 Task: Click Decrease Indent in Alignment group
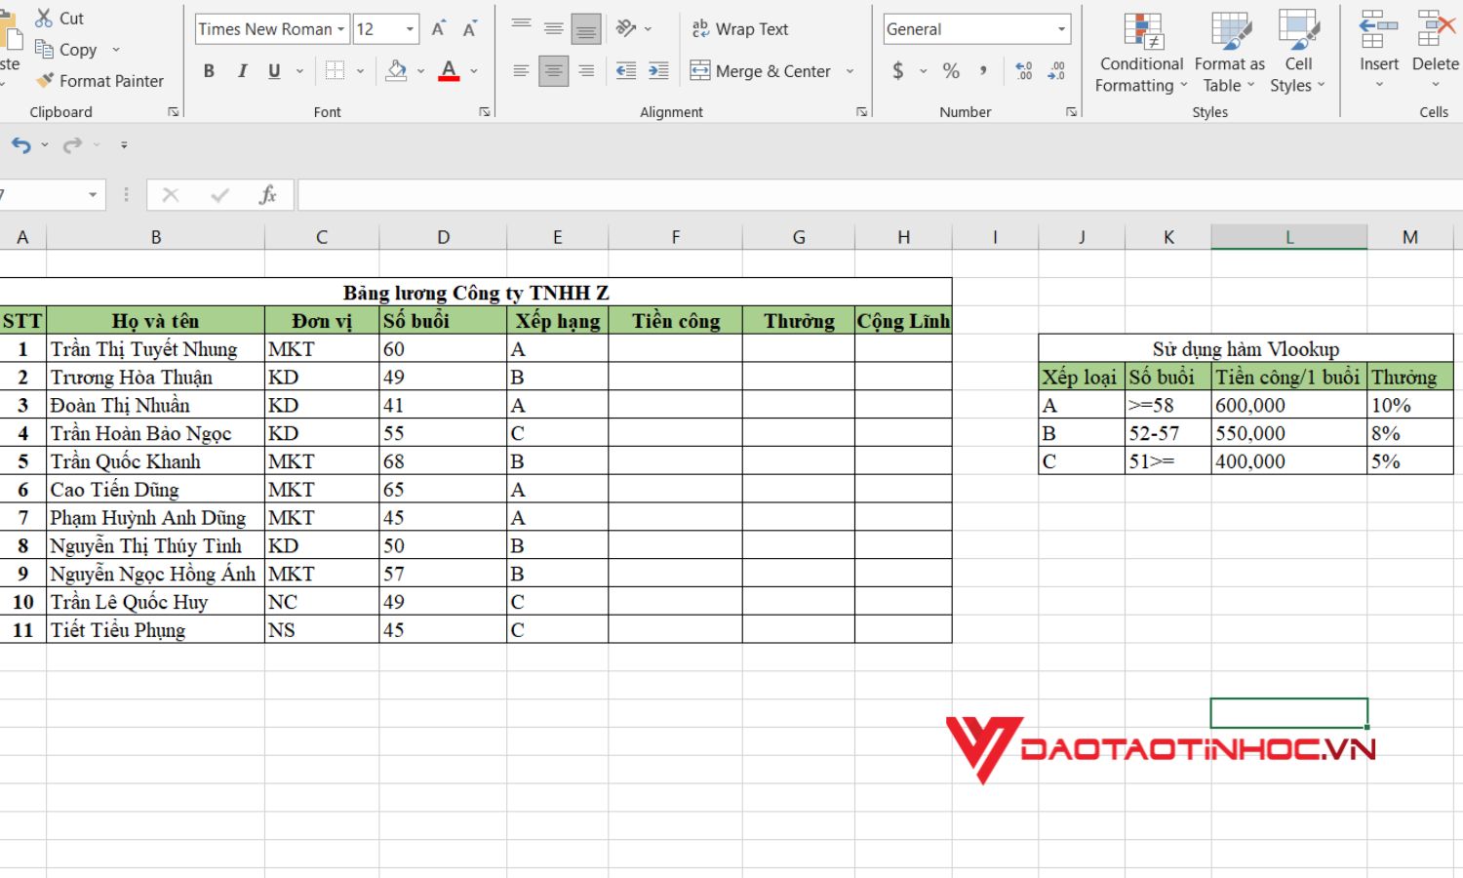click(625, 70)
